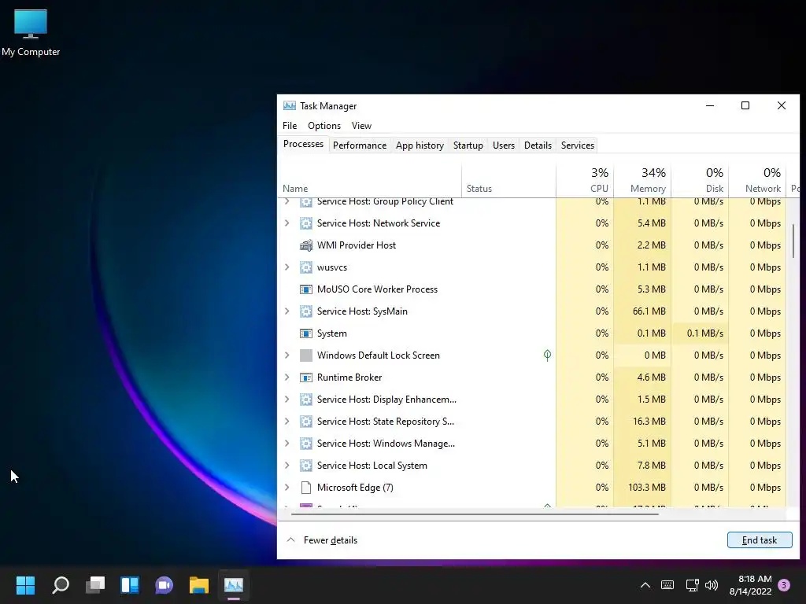The width and height of the screenshot is (806, 604).
Task: Expand Service Host: Local System
Action: 287,466
